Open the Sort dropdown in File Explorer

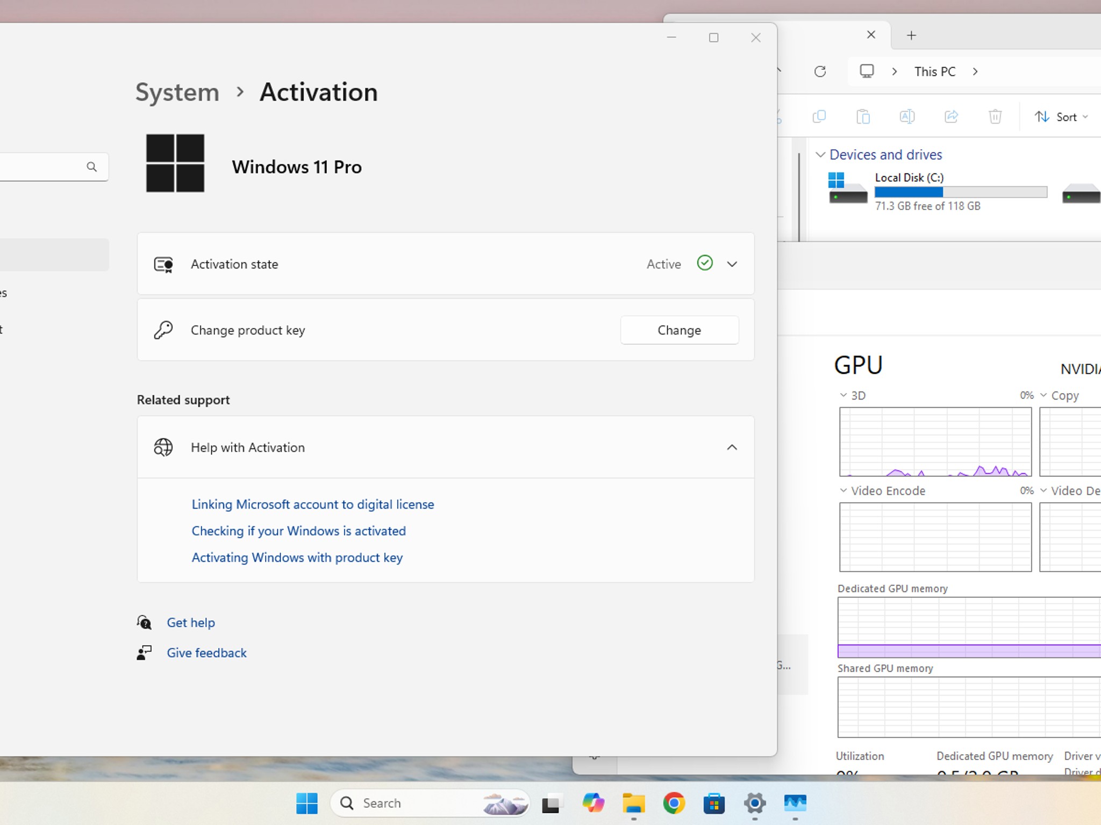pyautogui.click(x=1061, y=117)
